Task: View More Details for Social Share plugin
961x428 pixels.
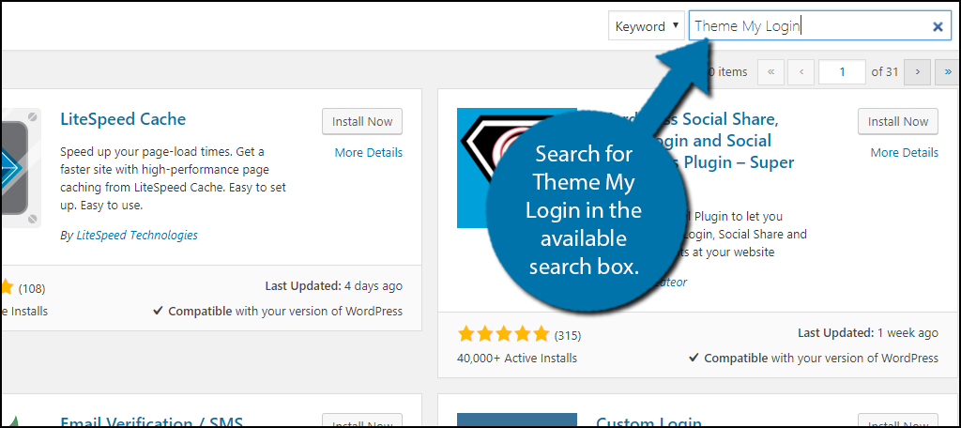Action: [x=904, y=153]
